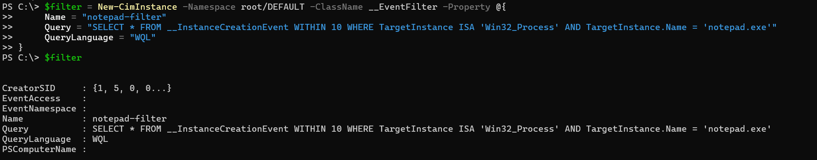
Task: Click the notepad-filter value in output
Action: pyautogui.click(x=130, y=118)
